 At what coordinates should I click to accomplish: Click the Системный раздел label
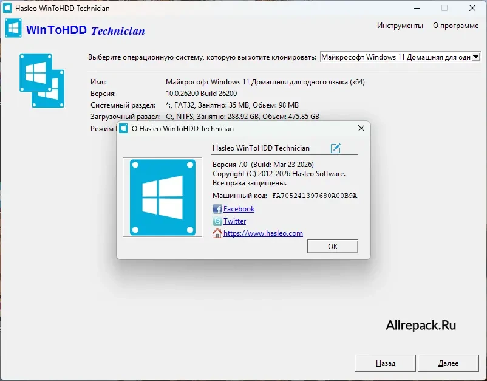tap(123, 105)
